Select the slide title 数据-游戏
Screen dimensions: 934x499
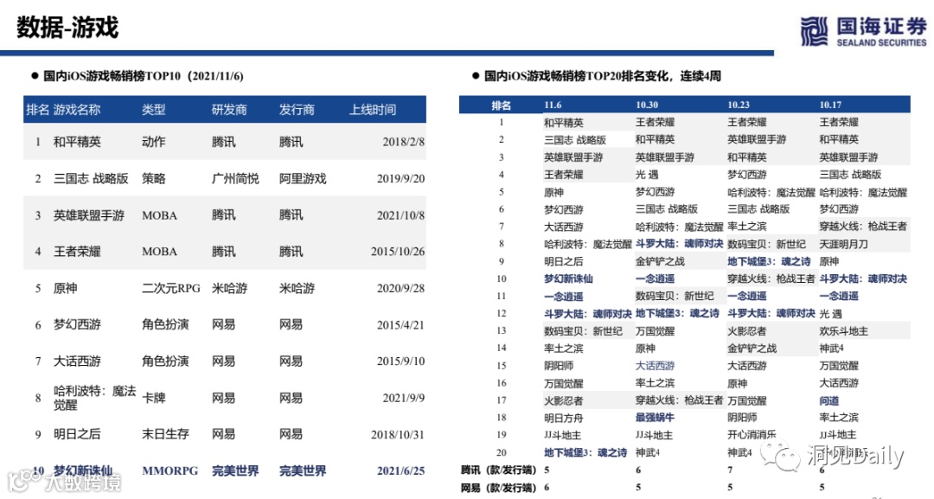click(x=67, y=28)
